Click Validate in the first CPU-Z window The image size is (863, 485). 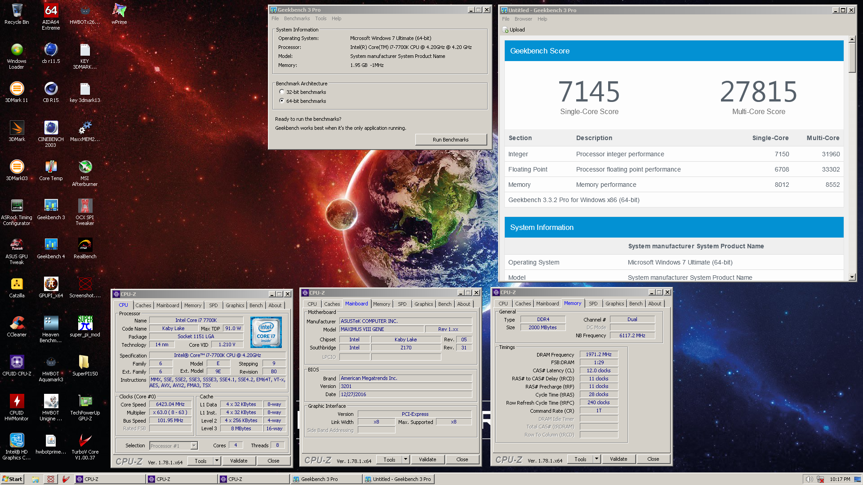click(x=239, y=461)
